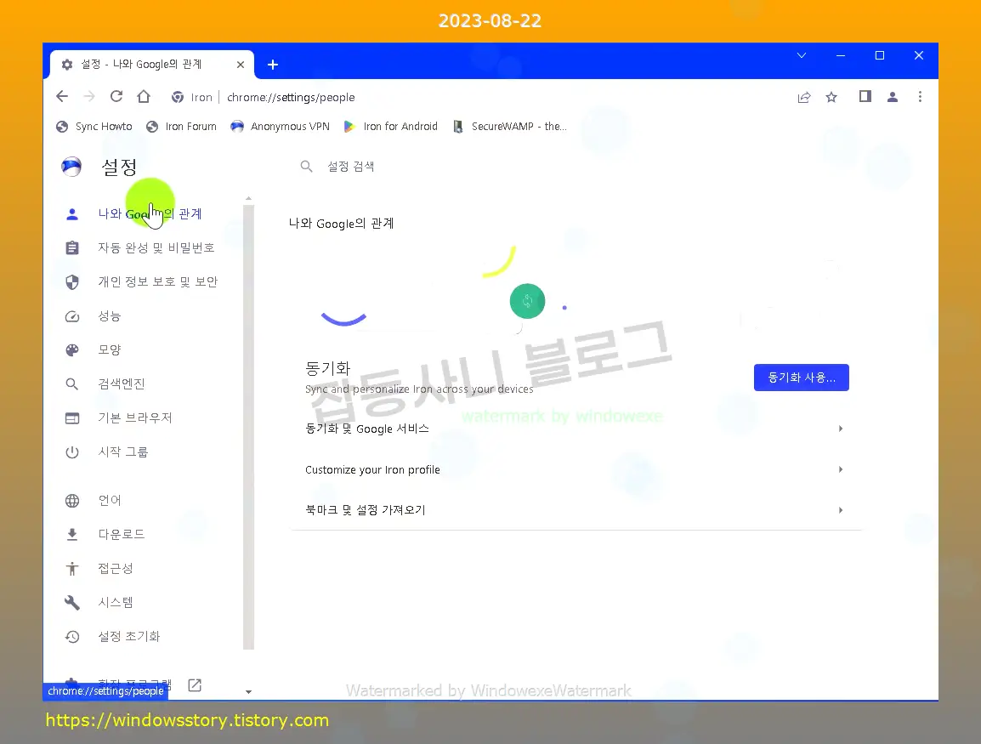Go back to the previous page
This screenshot has width=981, height=744.
(62, 96)
